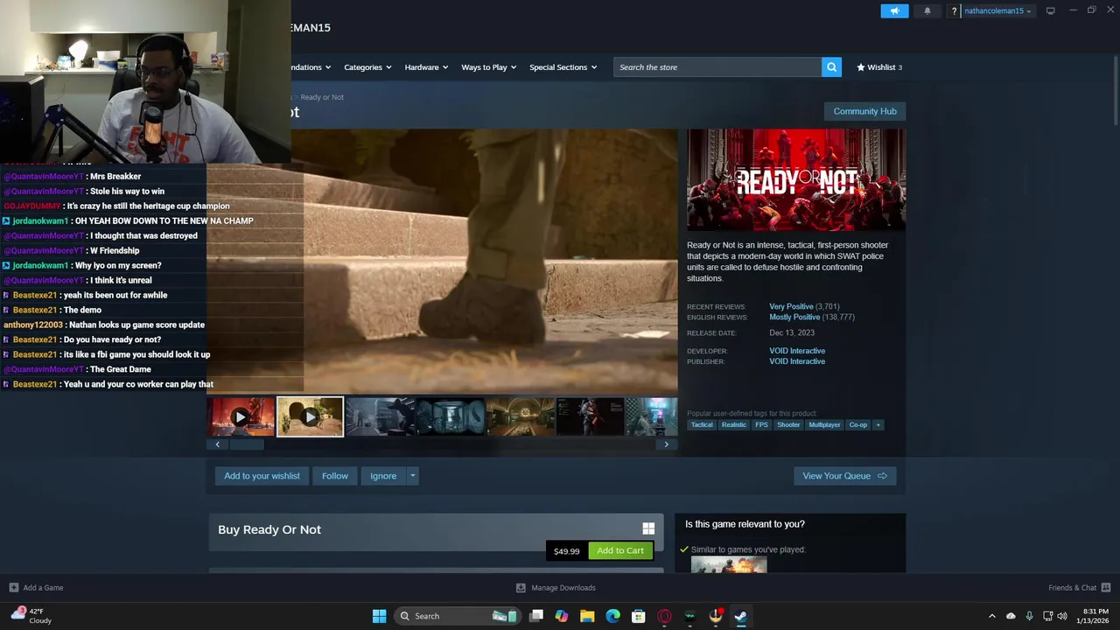
Task: Select the Shooter tag
Action: click(x=788, y=425)
